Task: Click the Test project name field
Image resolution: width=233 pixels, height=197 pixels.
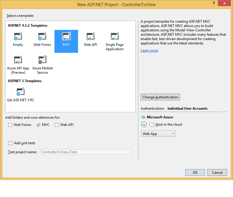Action: (x=86, y=152)
